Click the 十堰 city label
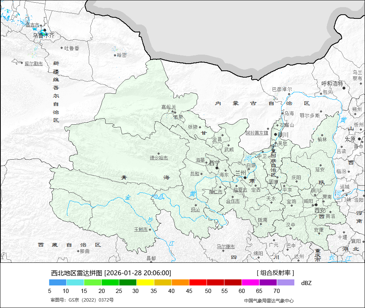The height and width of the screenshot is (308, 365). 342,237
